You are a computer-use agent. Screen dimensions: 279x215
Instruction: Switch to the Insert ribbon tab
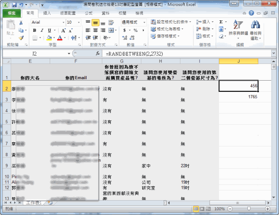point(47,13)
